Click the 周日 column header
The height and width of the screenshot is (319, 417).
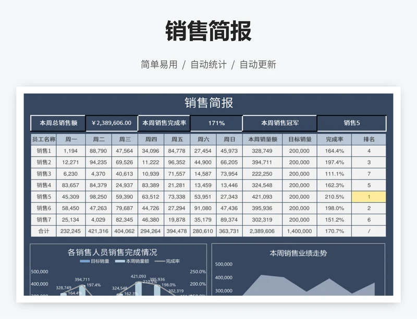(229, 139)
